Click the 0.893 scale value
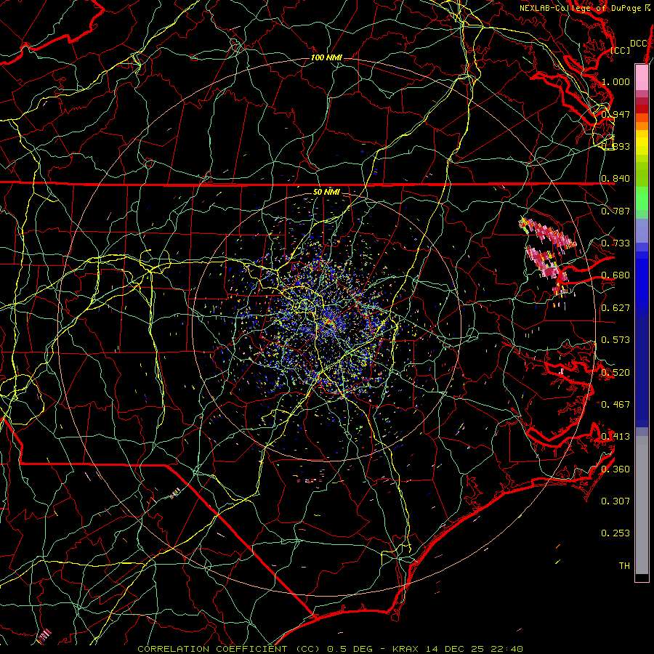 coord(615,146)
